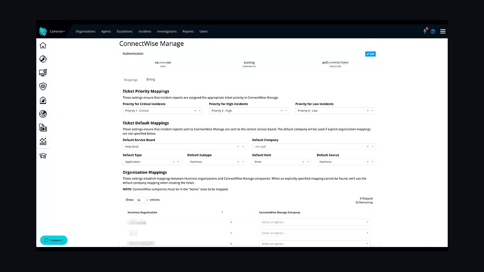Image resolution: width=484 pixels, height=272 pixels.
Task: Open Investigations in top navigation
Action: point(167,31)
